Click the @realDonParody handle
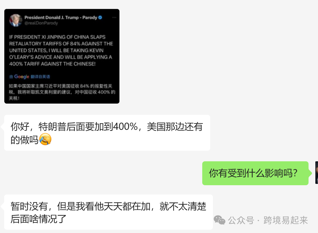Viewport: 318px width, 233px height. point(41,23)
